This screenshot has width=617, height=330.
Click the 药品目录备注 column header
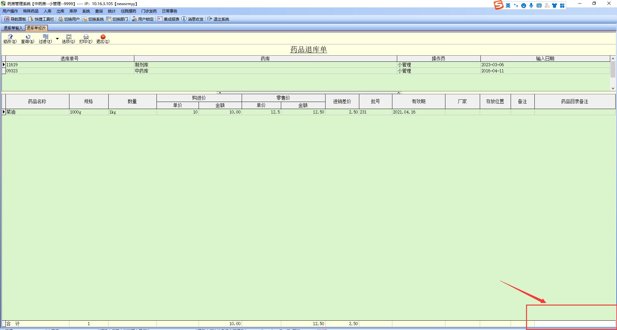tap(575, 101)
